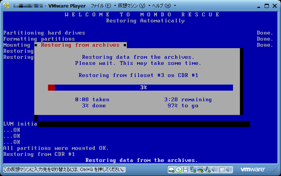
Task: Click the '3% done' label
Action: click(94, 106)
